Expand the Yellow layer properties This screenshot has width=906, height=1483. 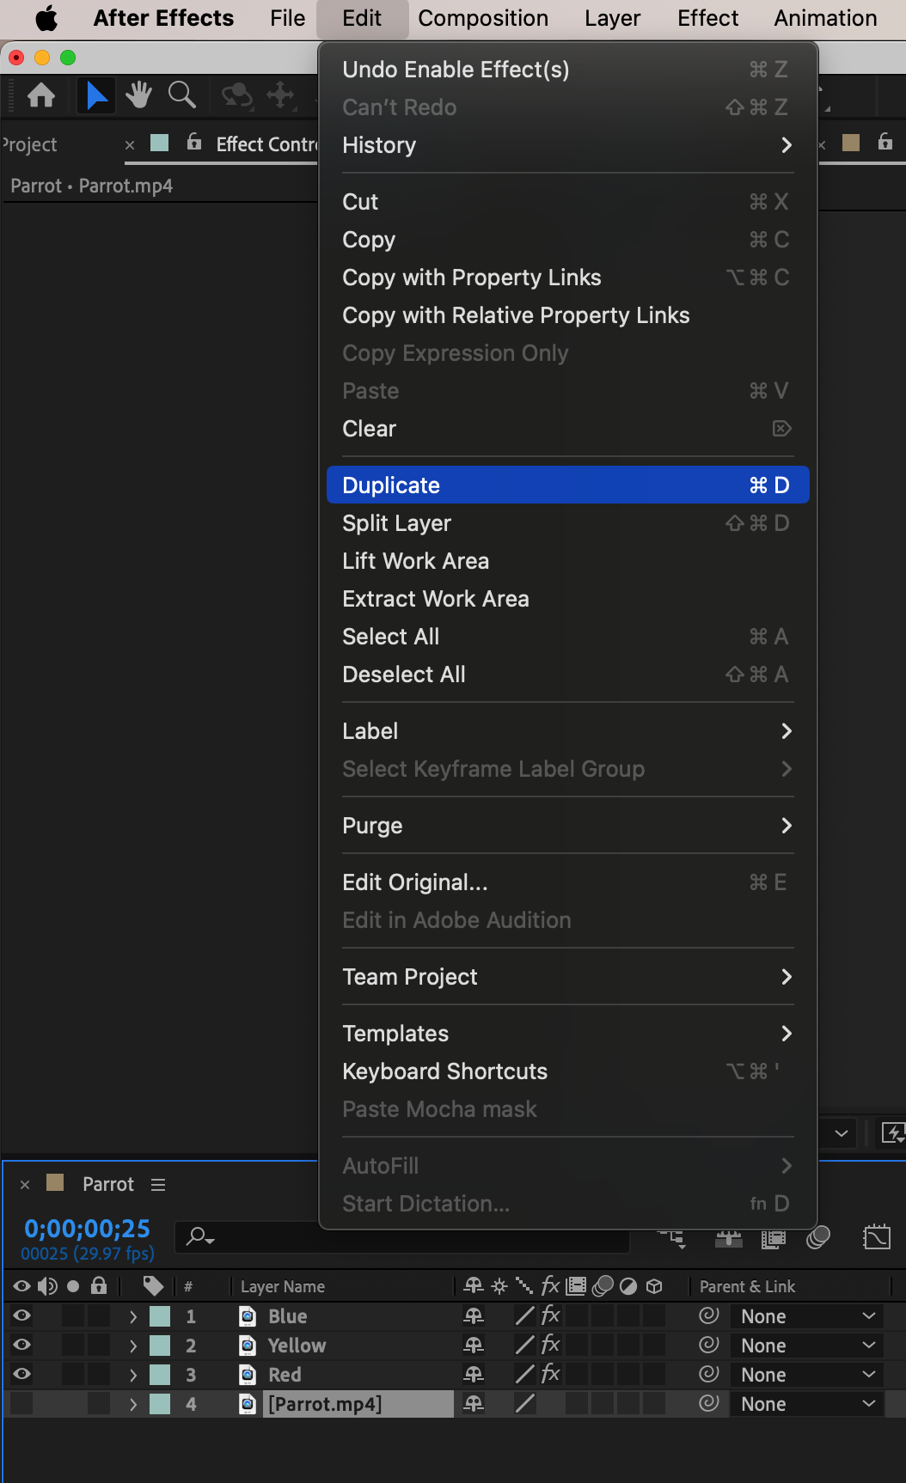click(132, 1345)
